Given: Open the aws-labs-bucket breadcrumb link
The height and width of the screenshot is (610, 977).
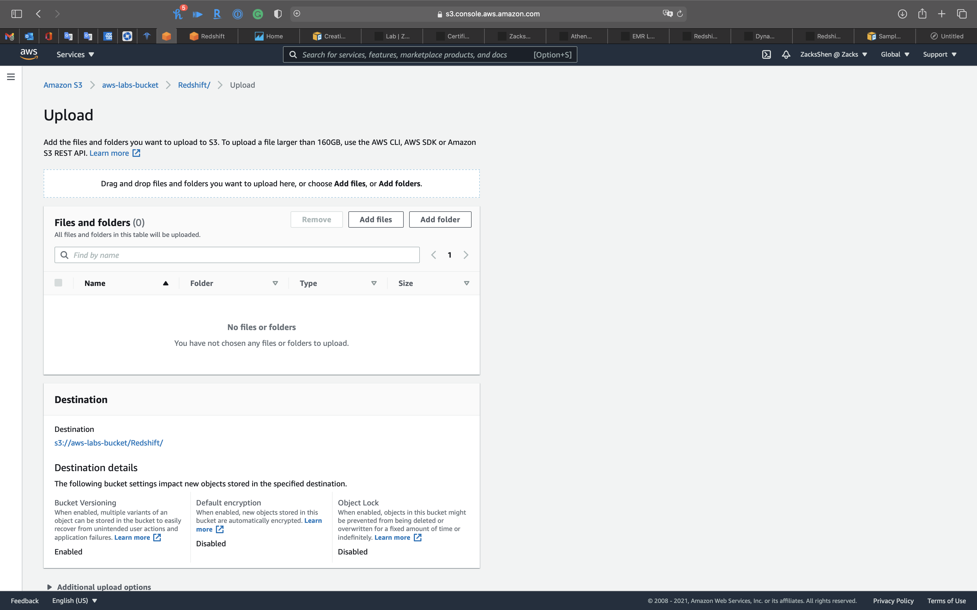Looking at the screenshot, I should (x=130, y=85).
